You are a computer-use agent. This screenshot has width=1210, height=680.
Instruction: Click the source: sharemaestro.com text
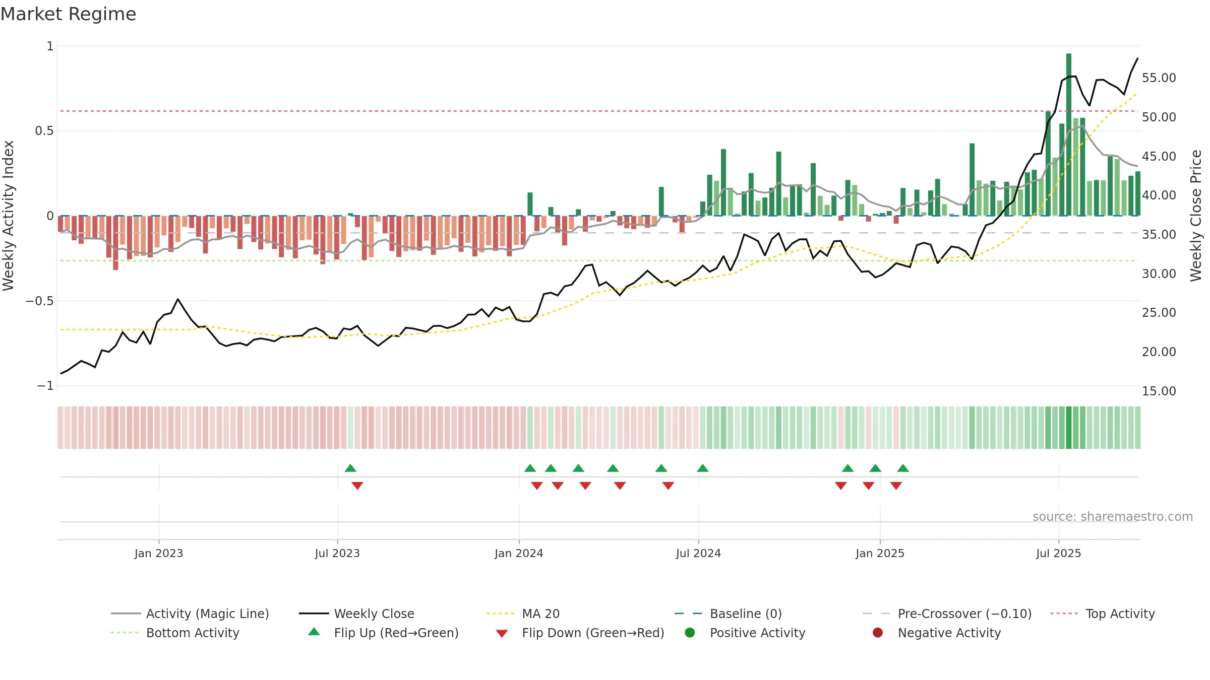point(1113,516)
